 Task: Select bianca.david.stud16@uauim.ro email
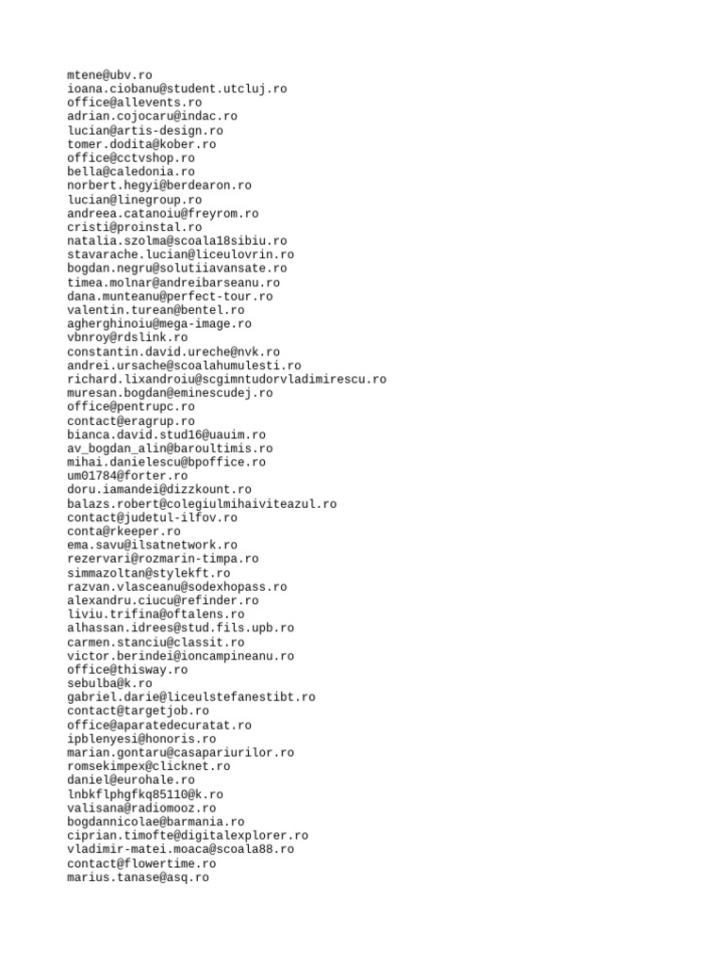pyautogui.click(x=166, y=434)
